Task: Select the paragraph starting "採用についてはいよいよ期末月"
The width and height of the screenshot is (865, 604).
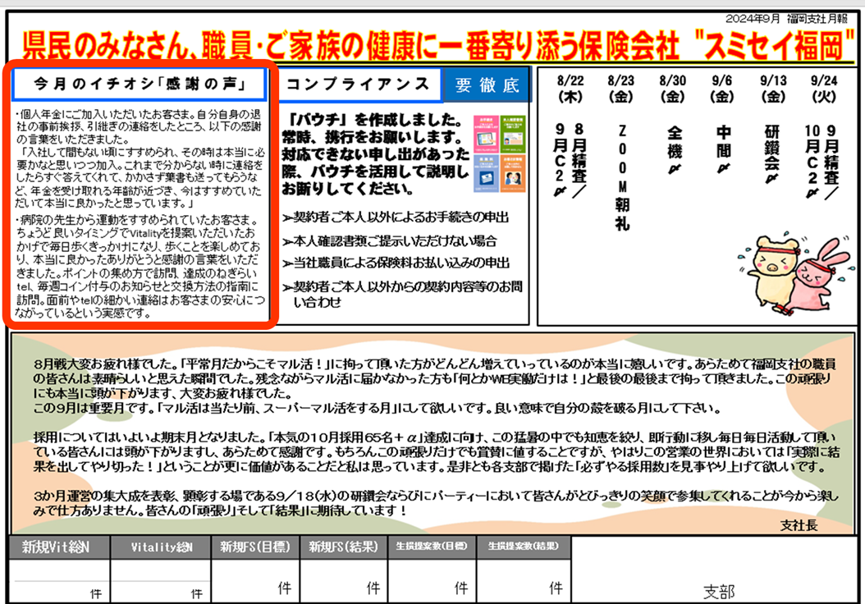Action: tap(437, 452)
